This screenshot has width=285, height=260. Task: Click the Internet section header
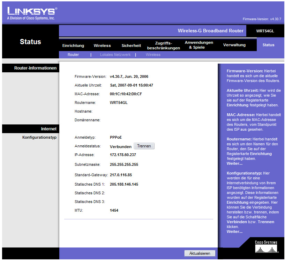tap(49, 129)
